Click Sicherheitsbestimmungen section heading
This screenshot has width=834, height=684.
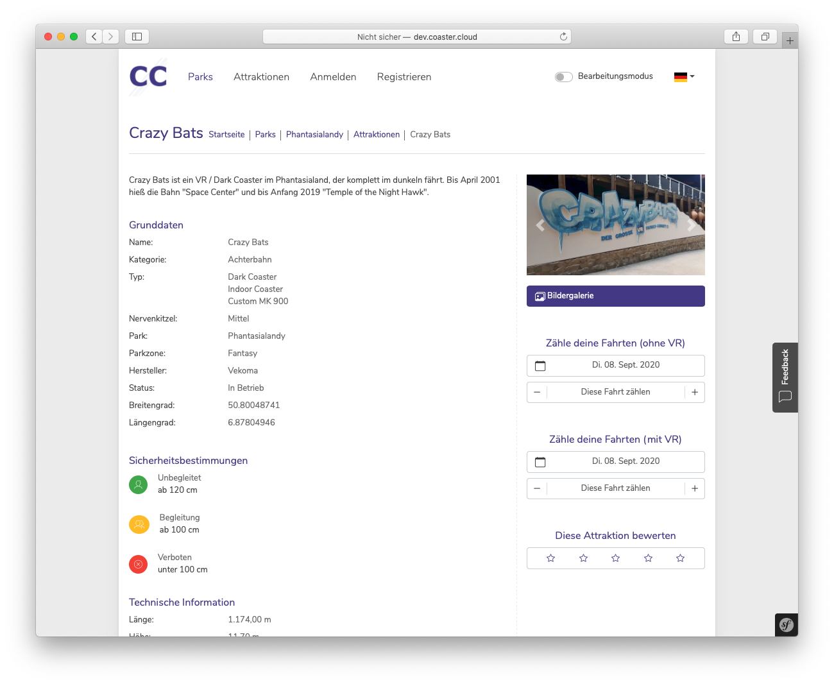[x=188, y=461]
